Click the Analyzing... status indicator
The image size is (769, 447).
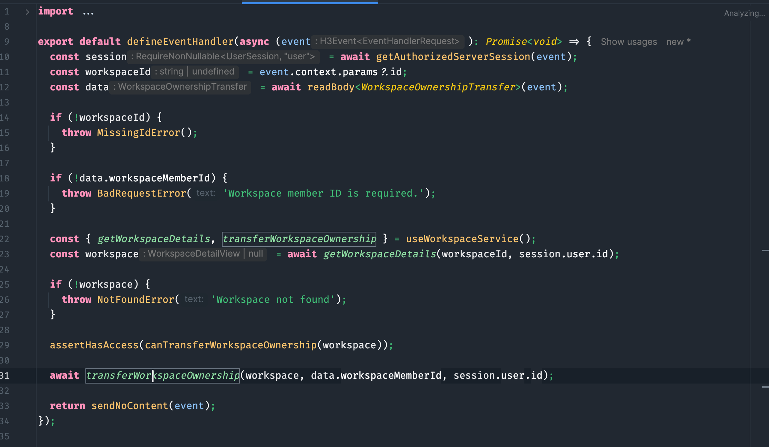click(x=744, y=13)
